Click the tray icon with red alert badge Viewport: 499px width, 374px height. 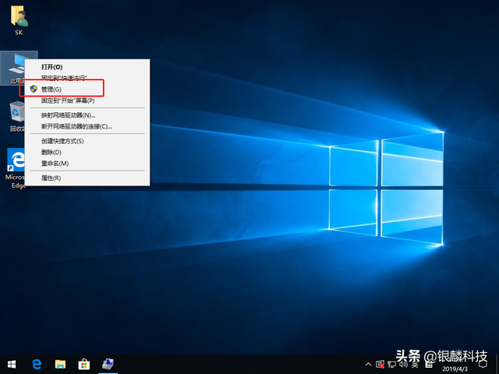click(380, 364)
